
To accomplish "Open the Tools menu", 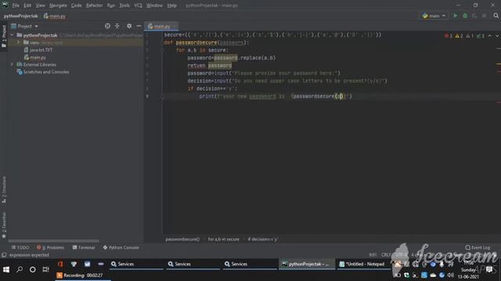I will pos(124,5).
